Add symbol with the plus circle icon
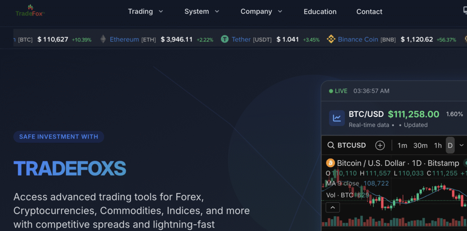467x231 pixels. (380, 145)
